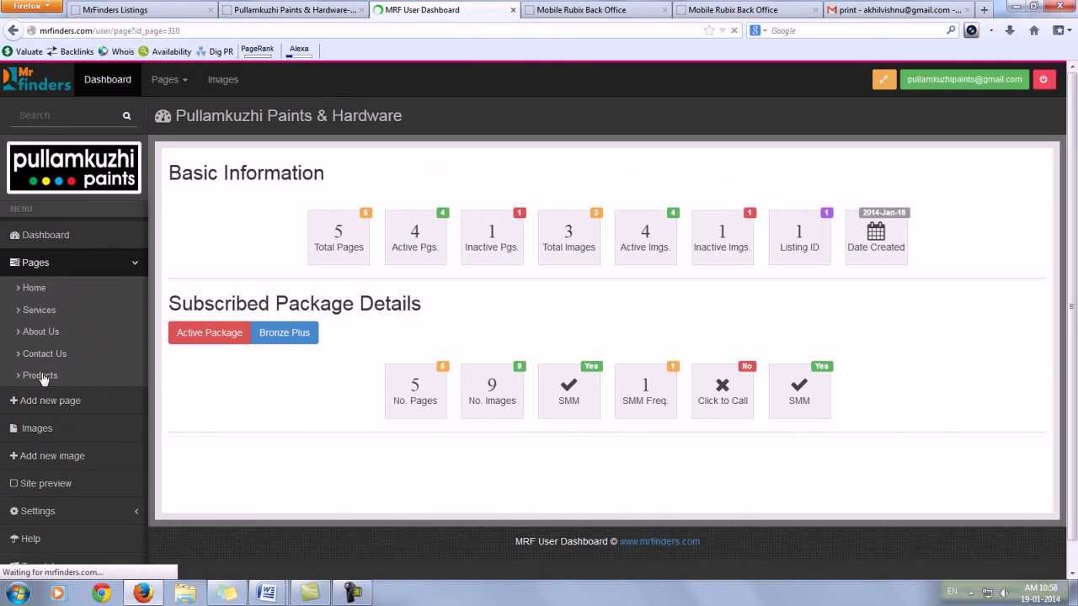Open Images in the top navbar

222,79
